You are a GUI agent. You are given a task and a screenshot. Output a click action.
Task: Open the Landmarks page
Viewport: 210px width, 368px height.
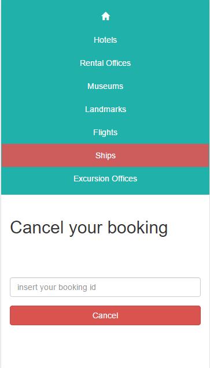(105, 109)
